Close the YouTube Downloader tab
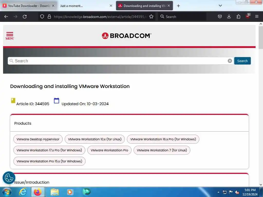Screen dimensions: 263x197 53,6
